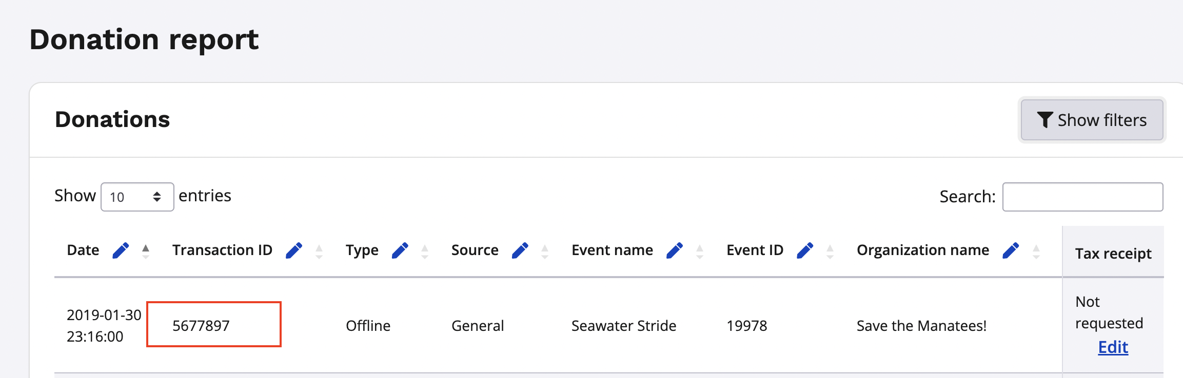Open the Edit link under Tax receipt
Screen dimensions: 1183x378
tap(1113, 347)
